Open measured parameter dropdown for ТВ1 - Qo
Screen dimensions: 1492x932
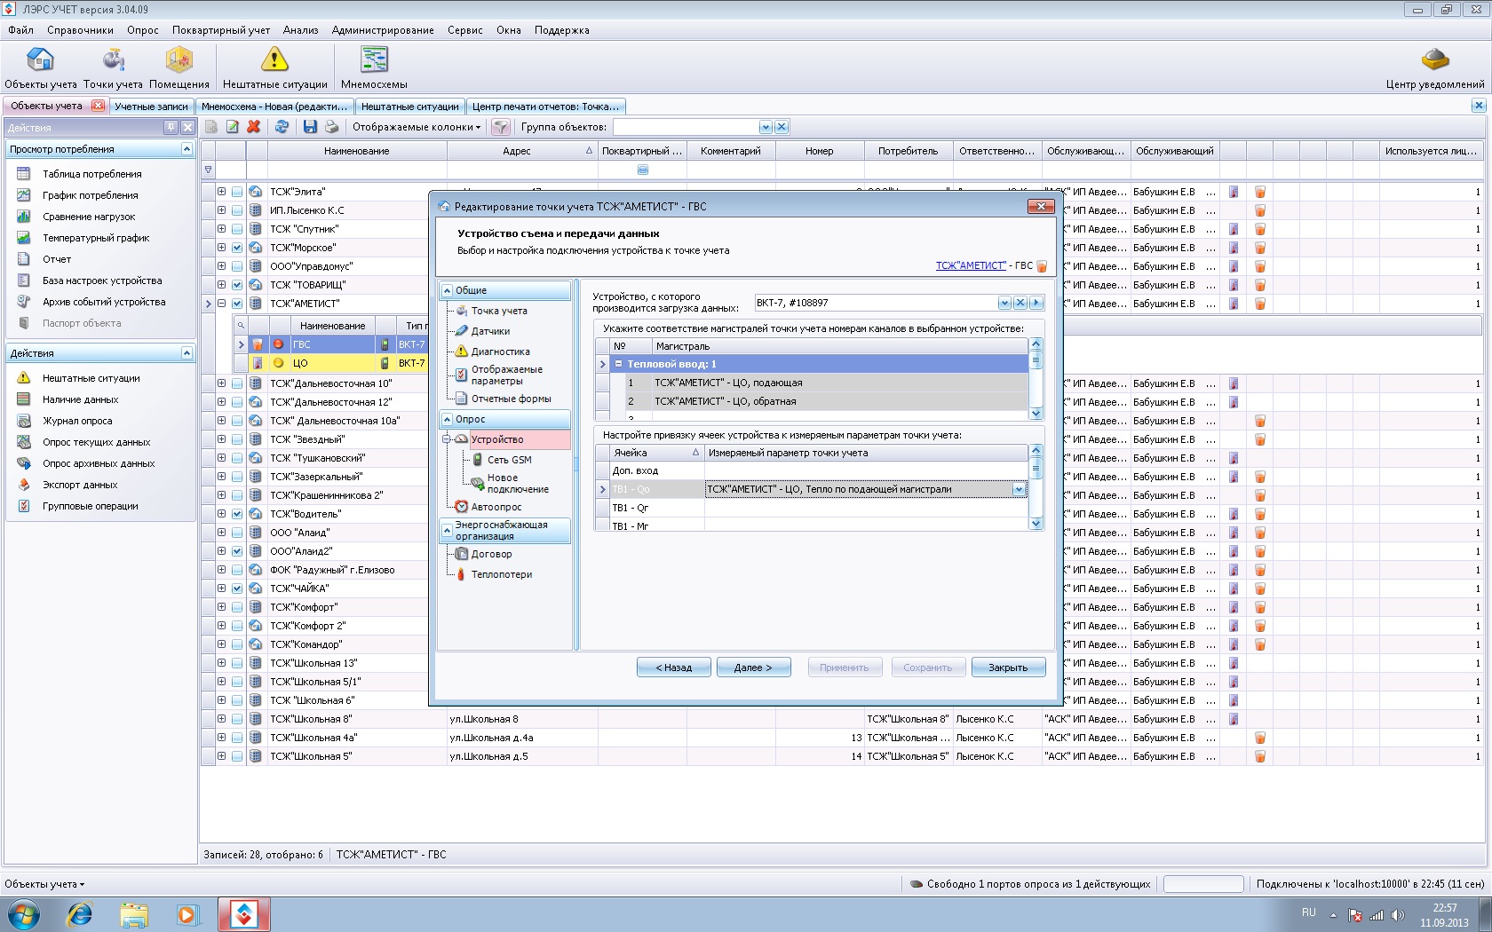click(1019, 489)
